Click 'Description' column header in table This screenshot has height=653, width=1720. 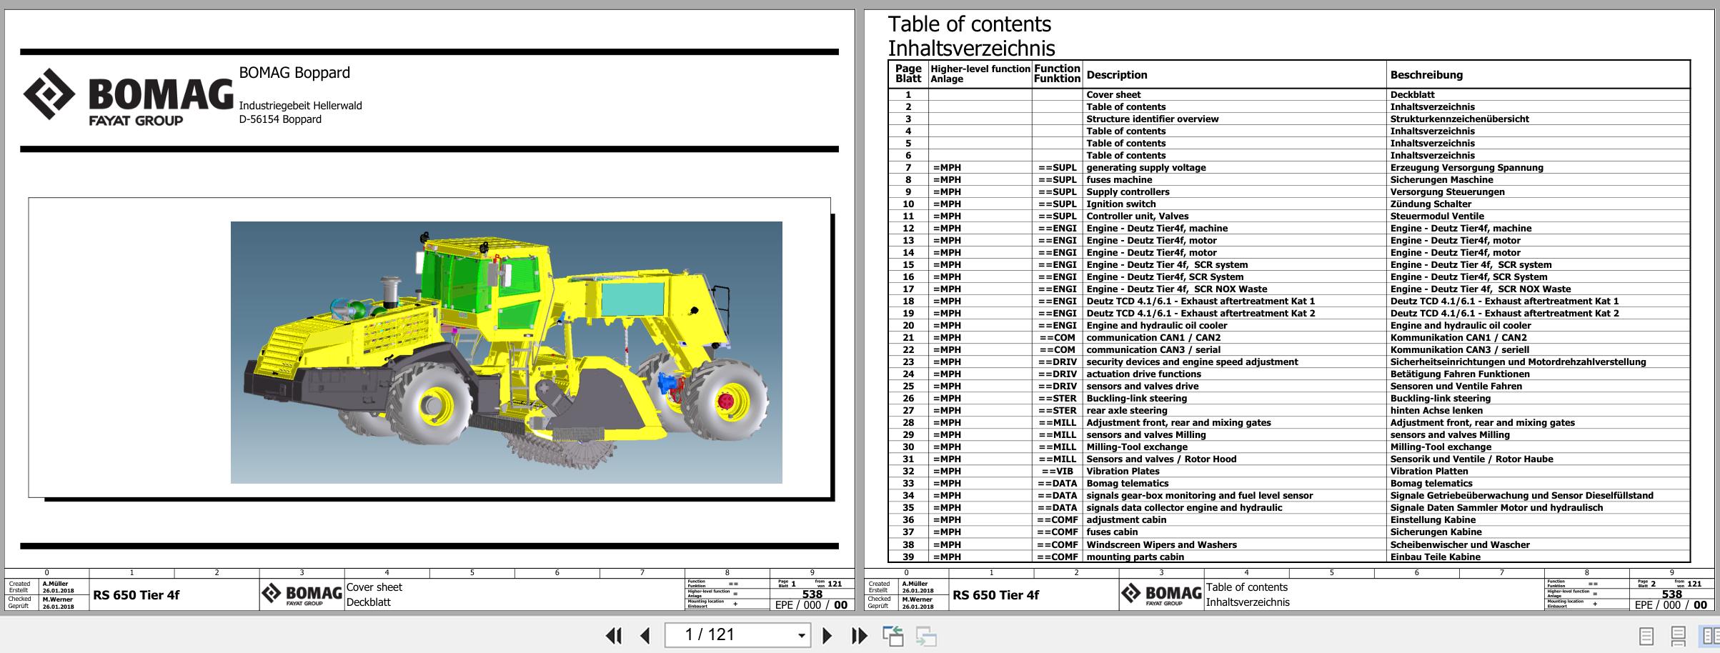point(1116,75)
